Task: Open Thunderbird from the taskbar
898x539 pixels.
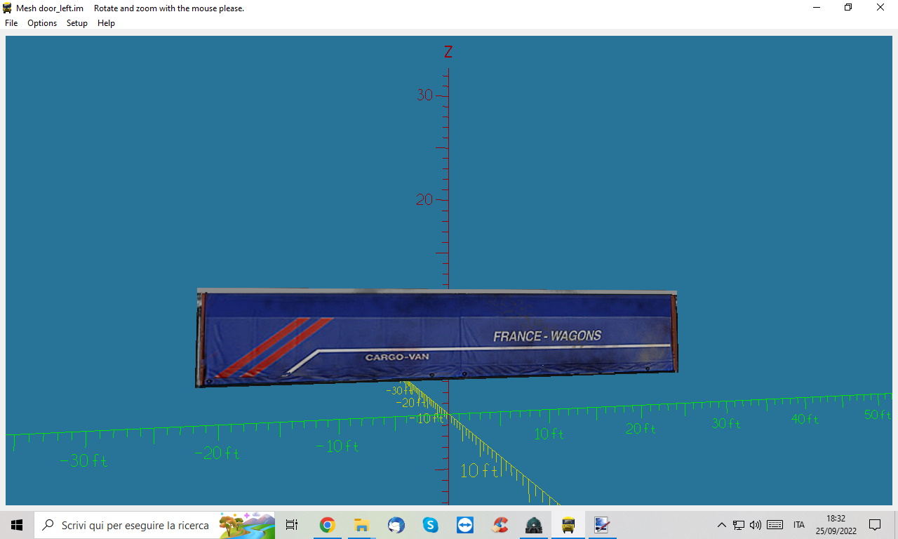Action: point(396,525)
